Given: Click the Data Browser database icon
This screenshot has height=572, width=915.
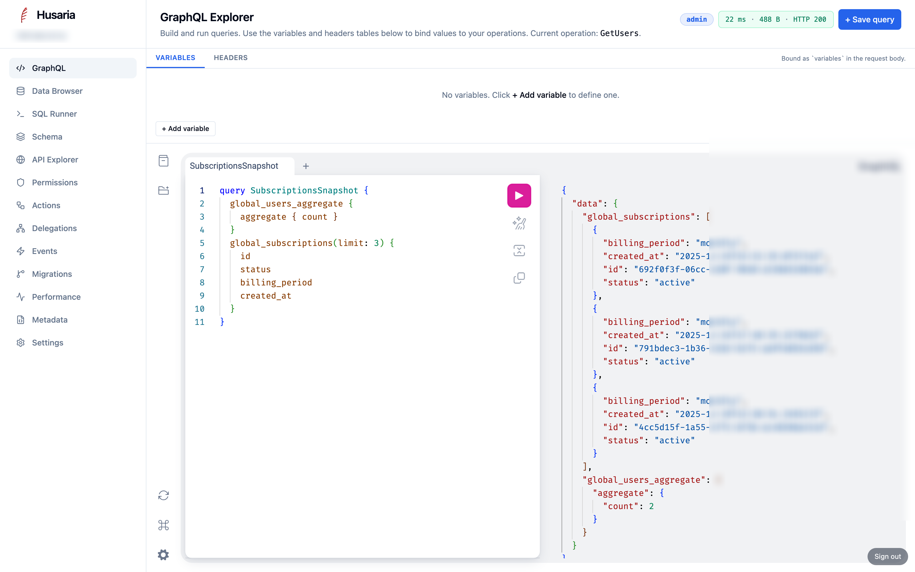Looking at the screenshot, I should 20,91.
